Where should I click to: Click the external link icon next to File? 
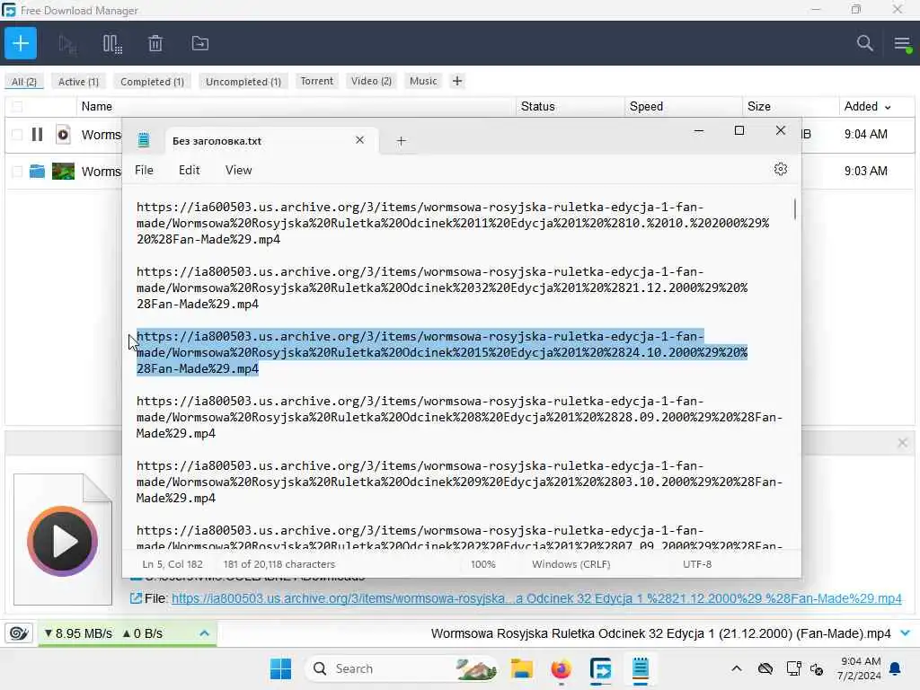pyautogui.click(x=136, y=598)
